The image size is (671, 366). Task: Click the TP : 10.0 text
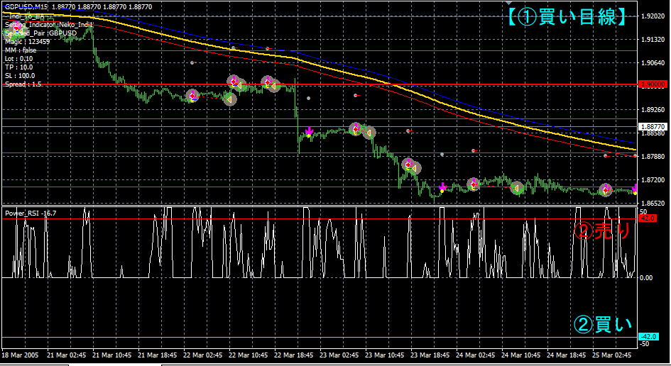coord(19,67)
